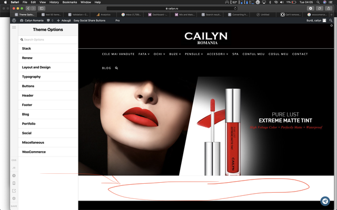Open the Blog options section
Image resolution: width=337 pixels, height=210 pixels.
click(48, 114)
